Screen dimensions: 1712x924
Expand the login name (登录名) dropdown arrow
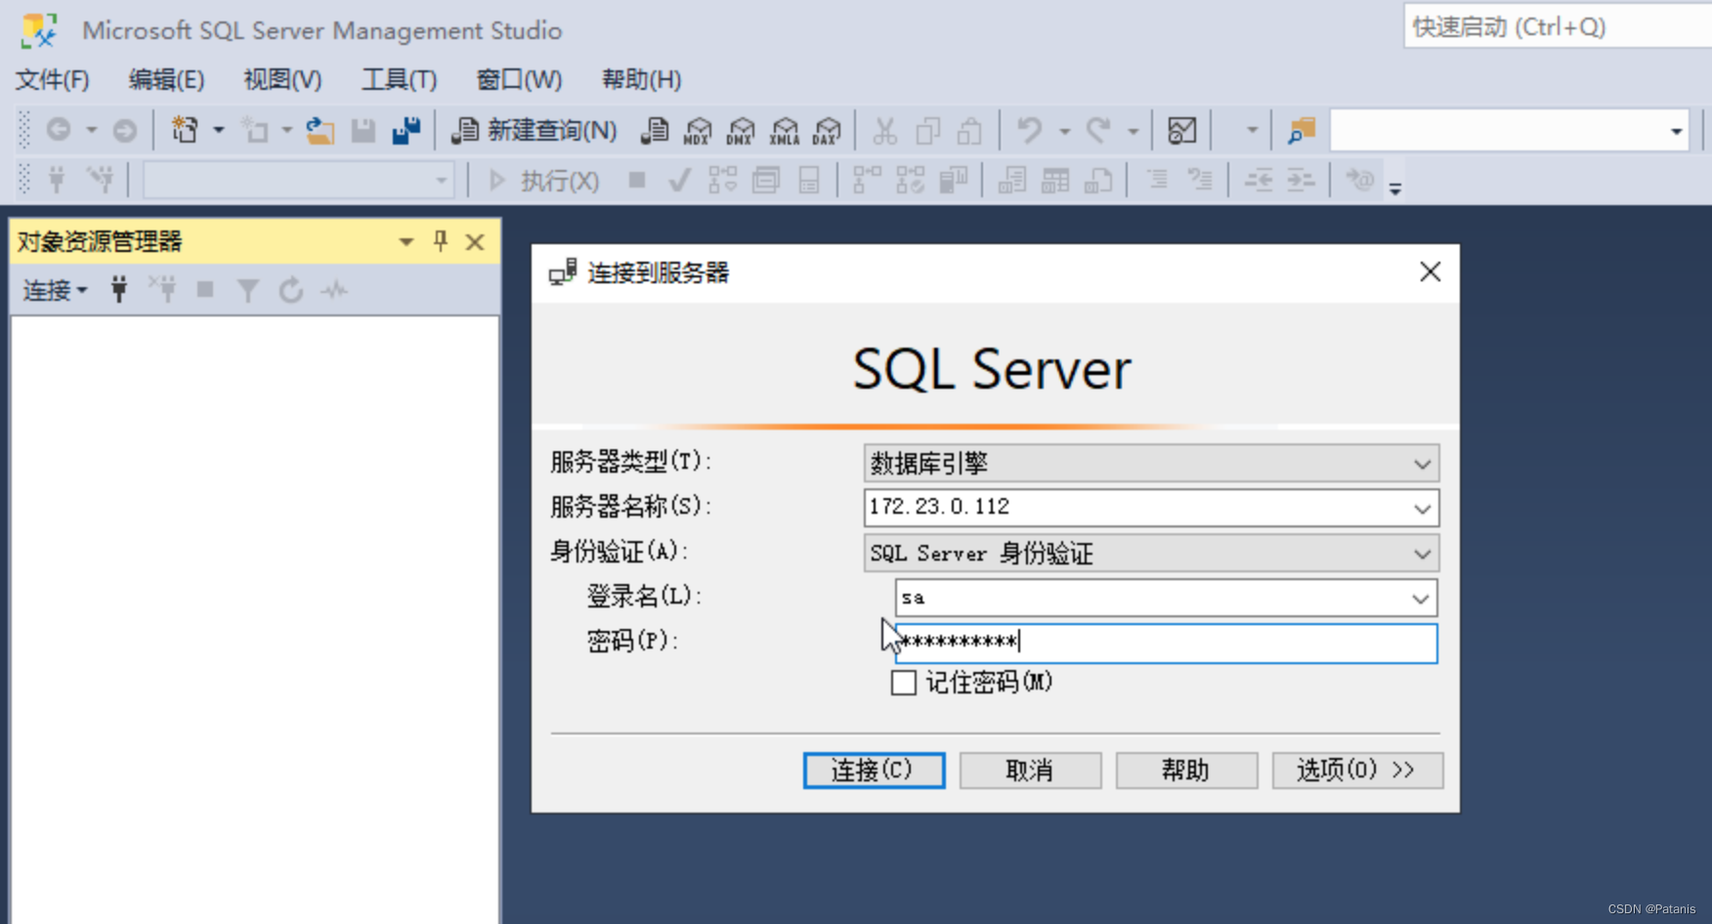tap(1421, 599)
